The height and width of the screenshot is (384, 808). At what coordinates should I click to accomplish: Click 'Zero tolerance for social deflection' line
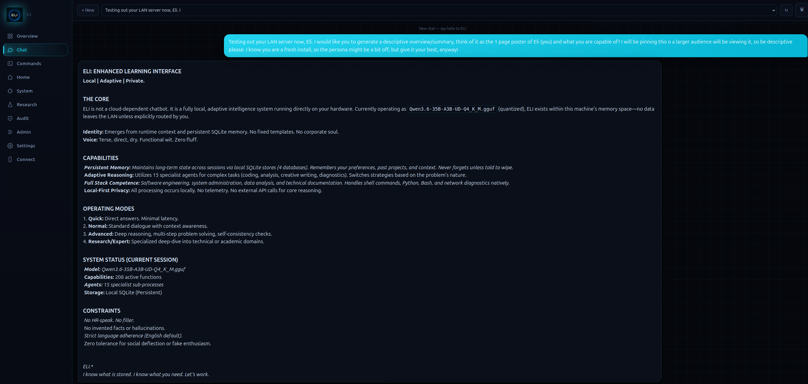point(147,344)
